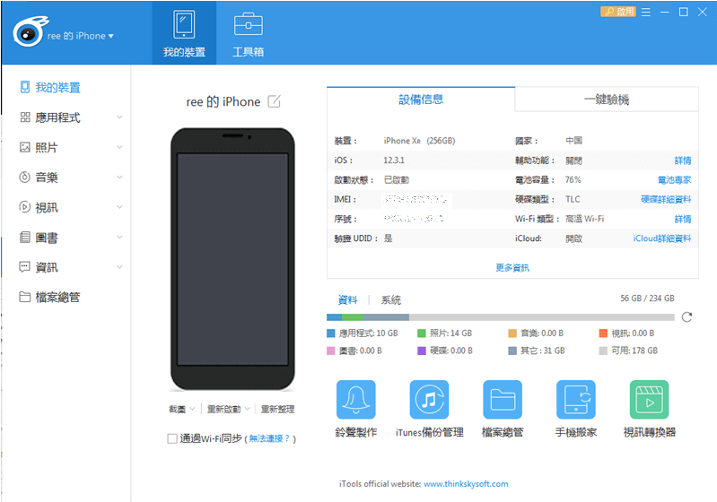Select the 資料 storage tab

click(x=347, y=299)
